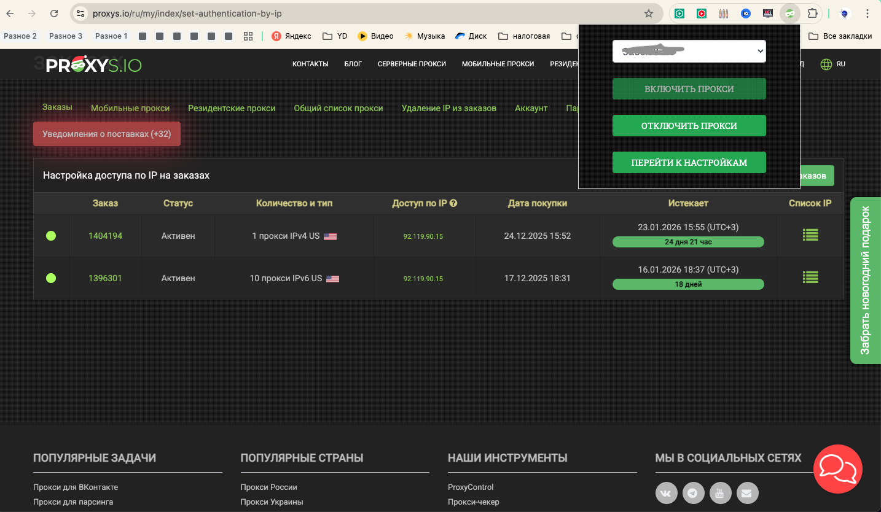This screenshot has width=881, height=512.
Task: Open the browser Extensions puzzle icon
Action: [812, 14]
